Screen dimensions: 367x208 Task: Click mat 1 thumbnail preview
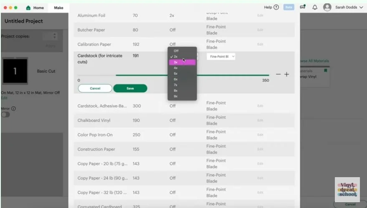(x=15, y=71)
